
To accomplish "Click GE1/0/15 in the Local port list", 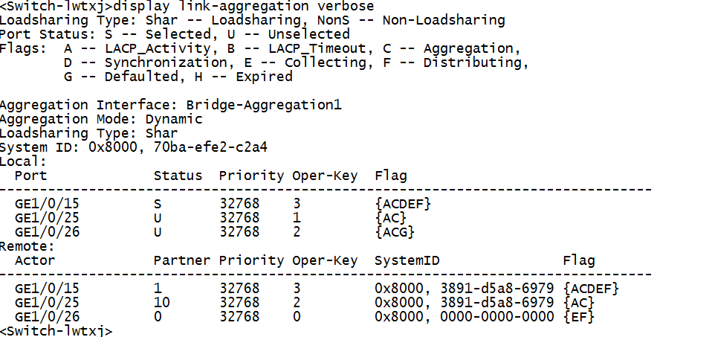I will [47, 204].
